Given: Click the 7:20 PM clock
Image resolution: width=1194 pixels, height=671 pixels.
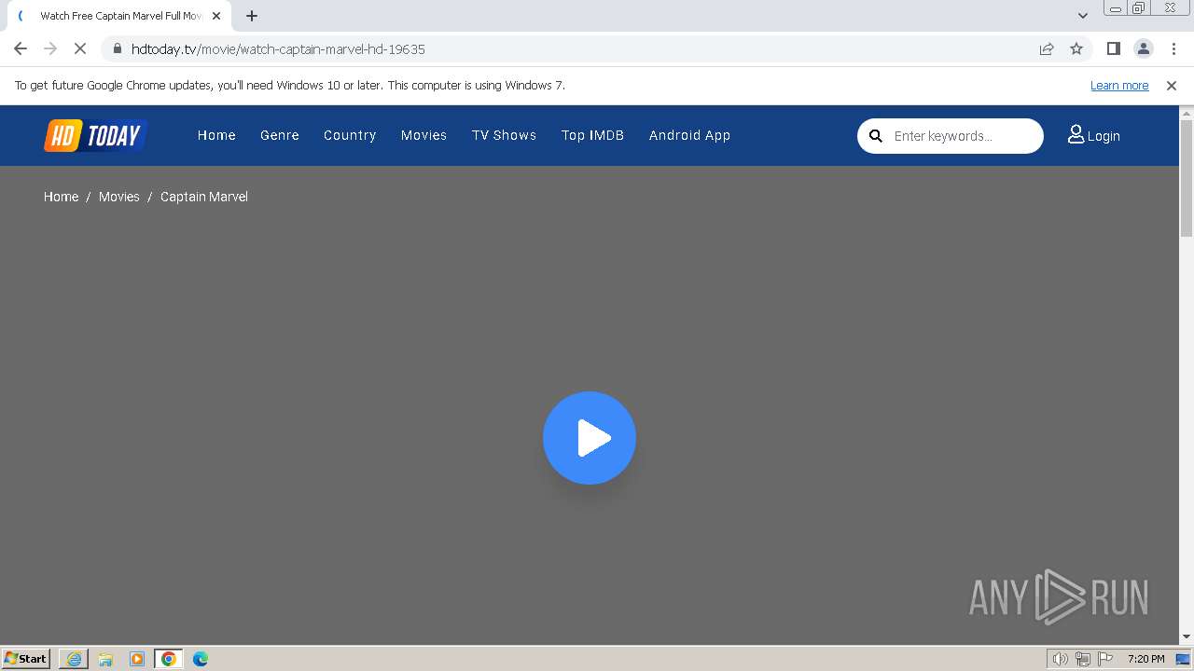Looking at the screenshot, I should [x=1146, y=659].
